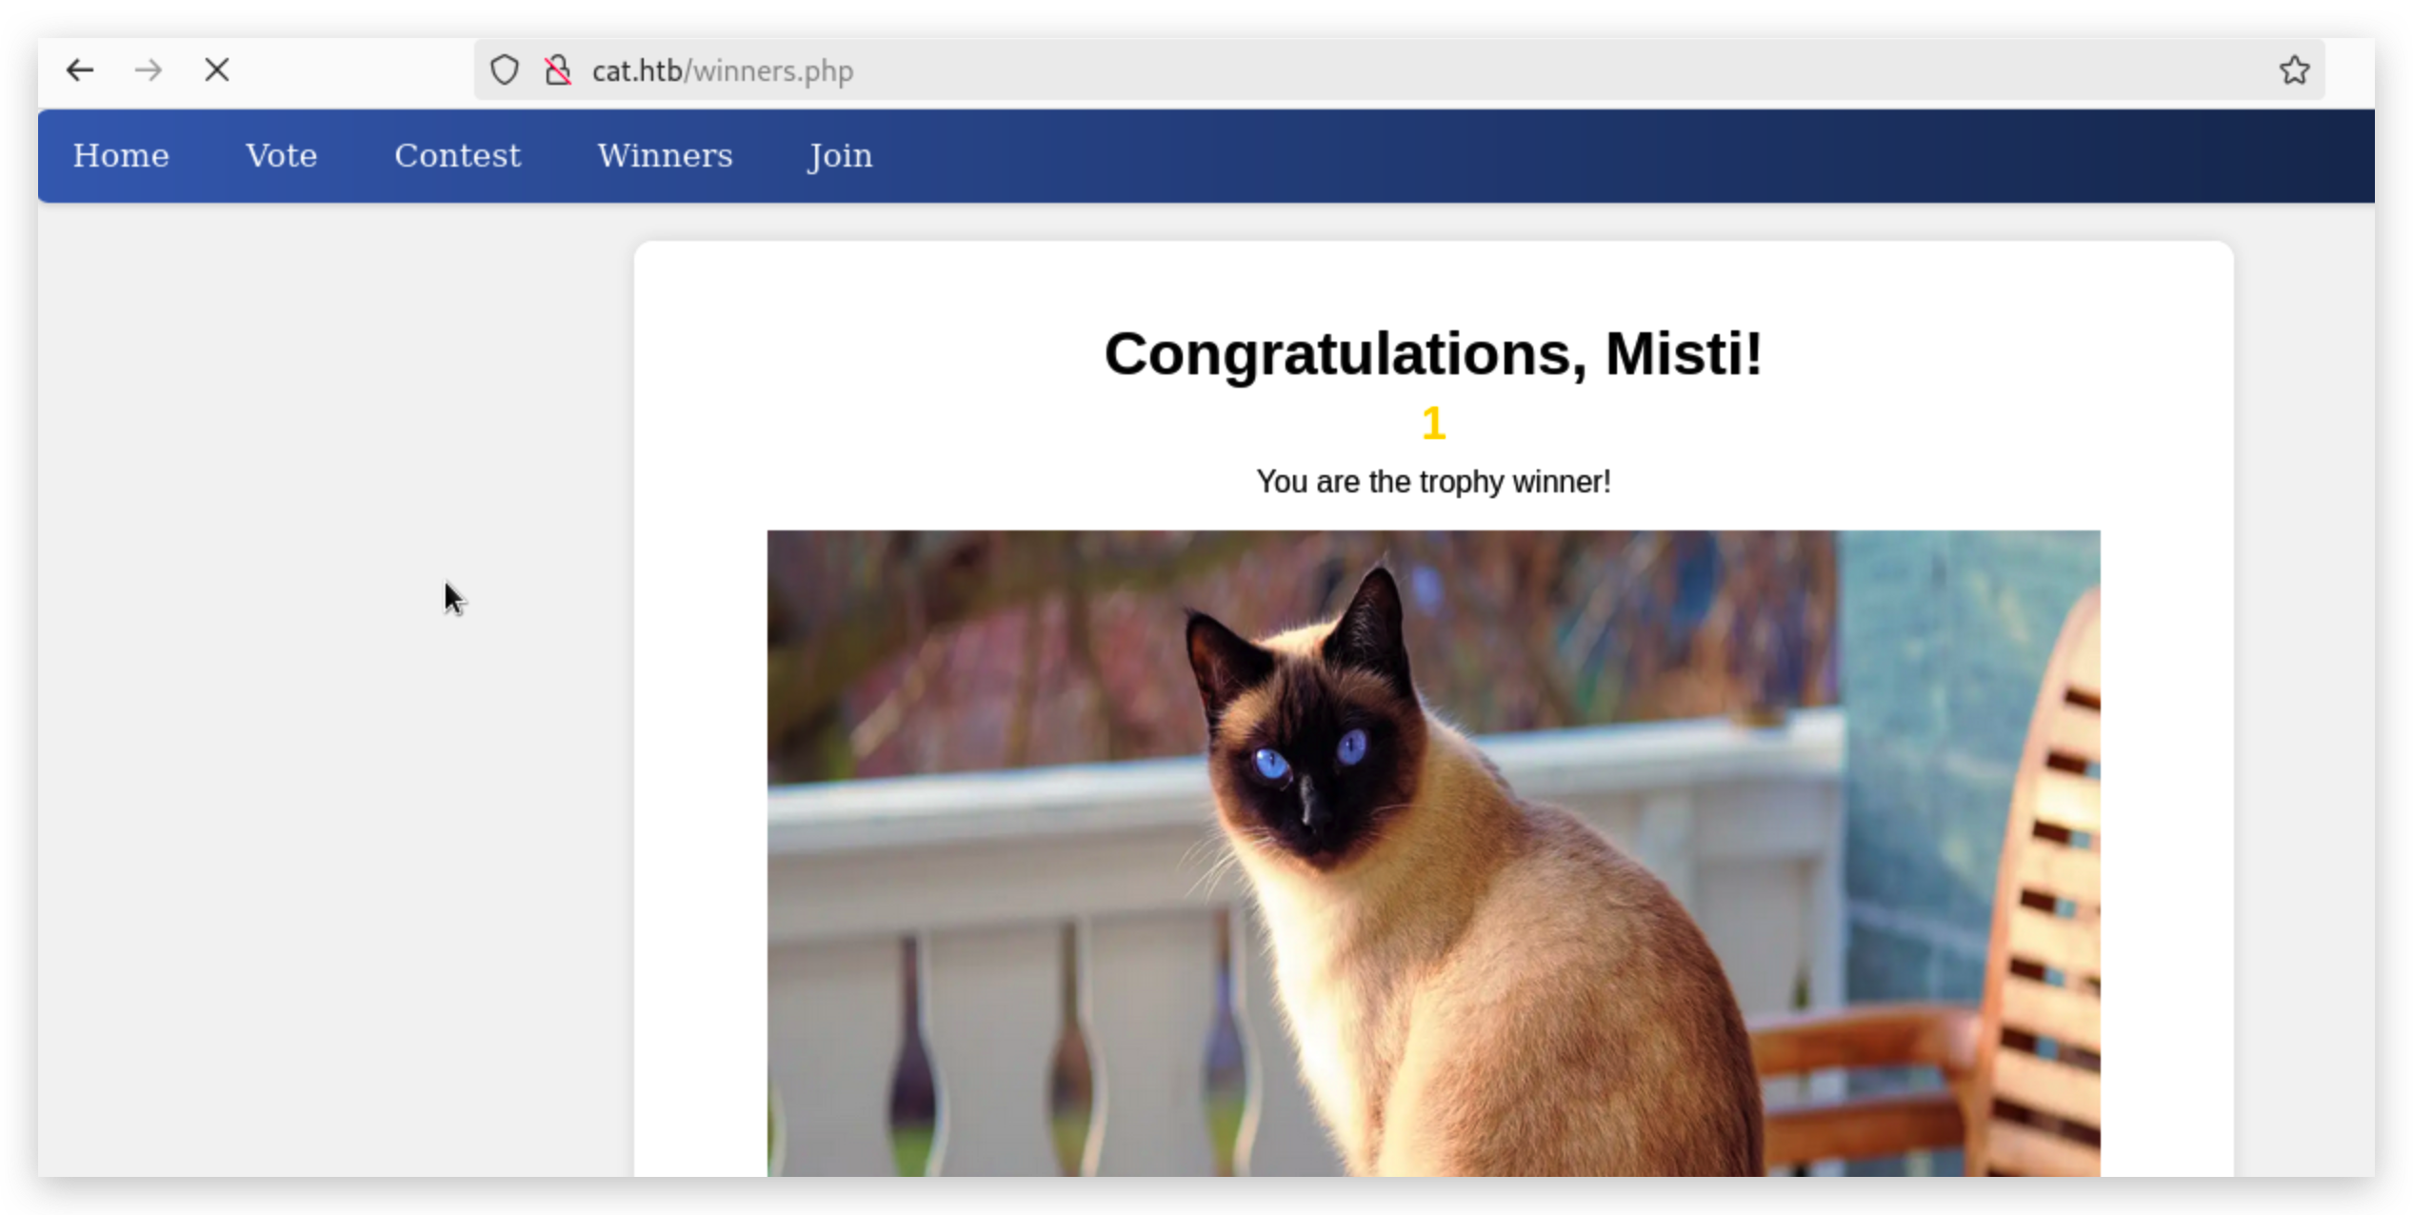The image size is (2413, 1215).
Task: Go back to the previous page
Action: pyautogui.click(x=80, y=70)
